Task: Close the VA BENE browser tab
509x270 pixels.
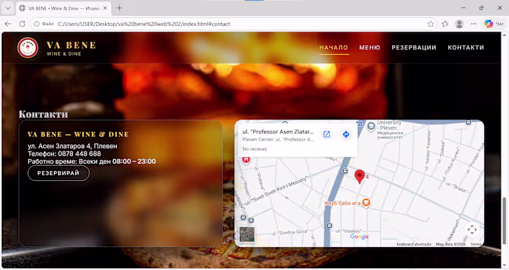Action: 105,8
